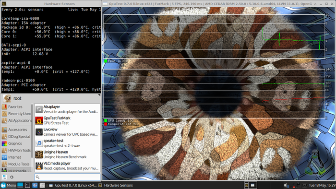336x189 pixels.
Task: Click the 'radeon-pci-0100' sensor line
Action: pos(18,81)
